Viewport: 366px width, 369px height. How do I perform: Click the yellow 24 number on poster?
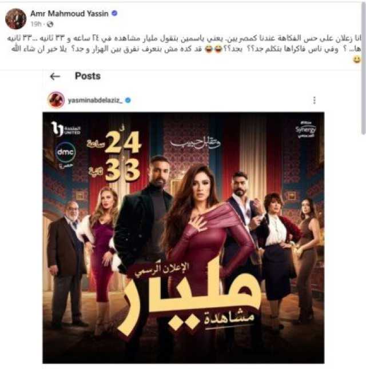pos(122,142)
